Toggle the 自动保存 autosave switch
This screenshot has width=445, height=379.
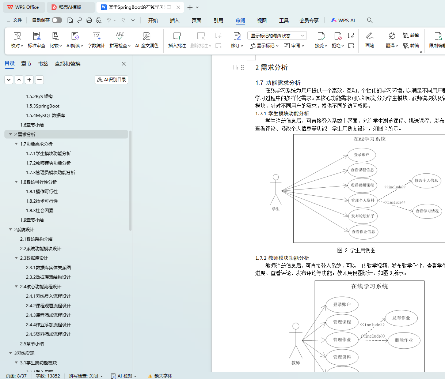57,20
